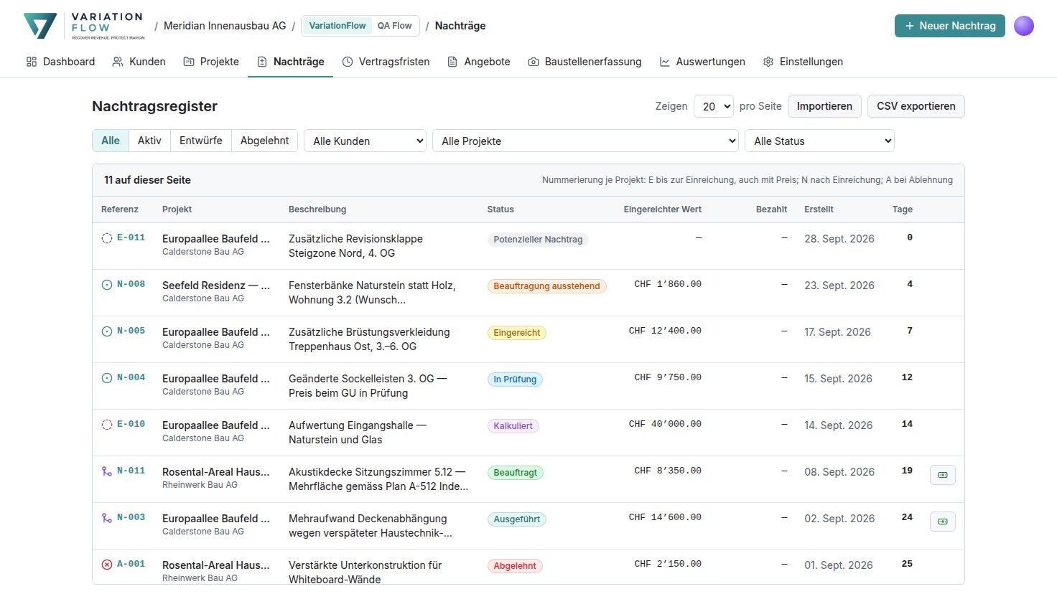Open the Alle Status dropdown
The height and width of the screenshot is (594, 1057).
click(x=819, y=141)
